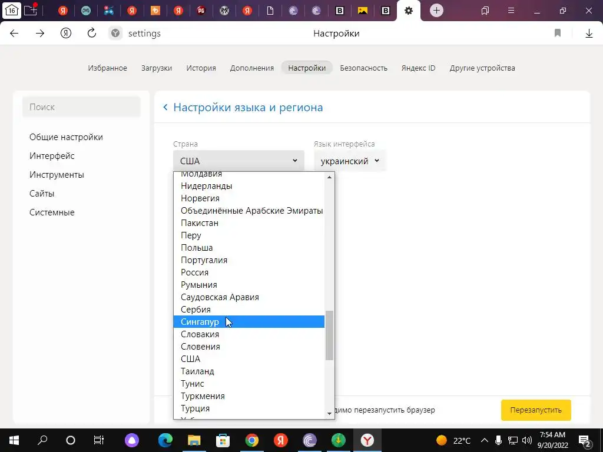This screenshot has height=452, width=603.
Task: Select Пакистан from the country list
Action: click(249, 223)
